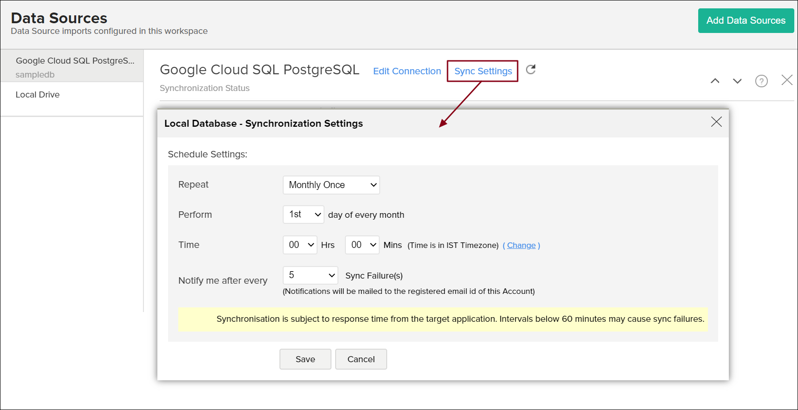
Task: Click the Synchronization Status label
Action: [205, 88]
